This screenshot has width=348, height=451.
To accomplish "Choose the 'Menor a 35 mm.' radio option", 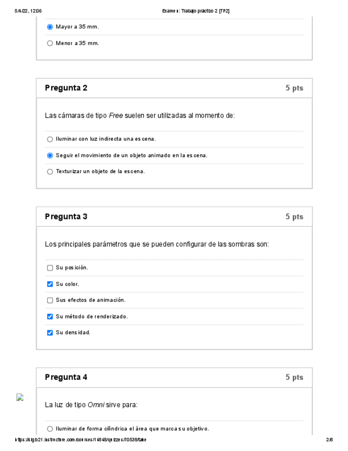I will pos(50,43).
